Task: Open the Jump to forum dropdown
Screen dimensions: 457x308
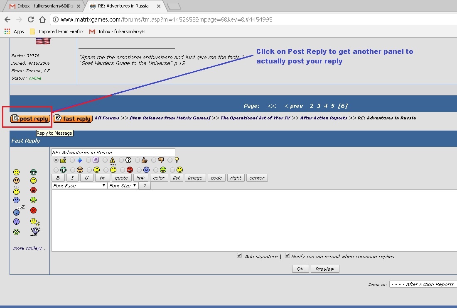Action: (423, 284)
